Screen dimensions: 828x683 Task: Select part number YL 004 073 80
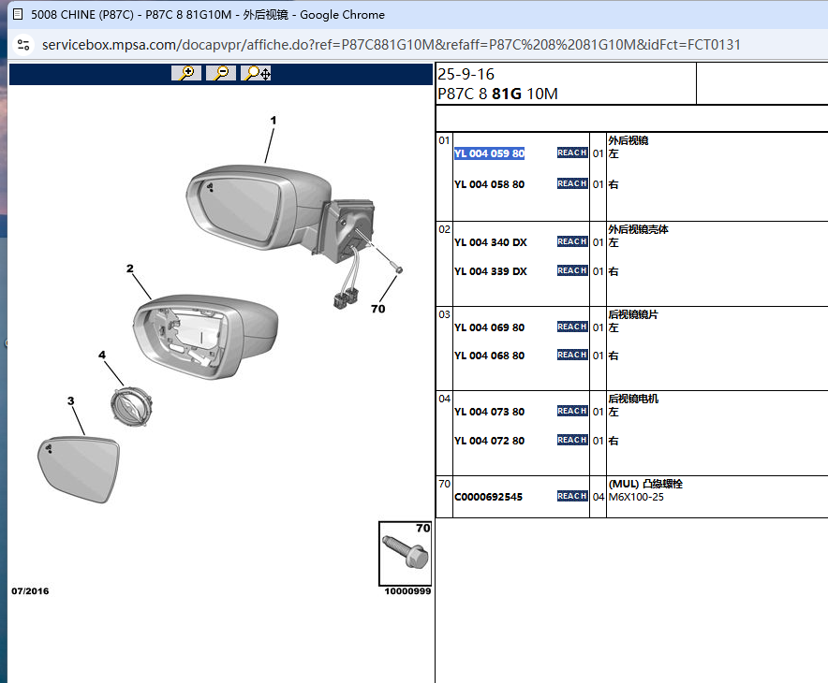(489, 412)
